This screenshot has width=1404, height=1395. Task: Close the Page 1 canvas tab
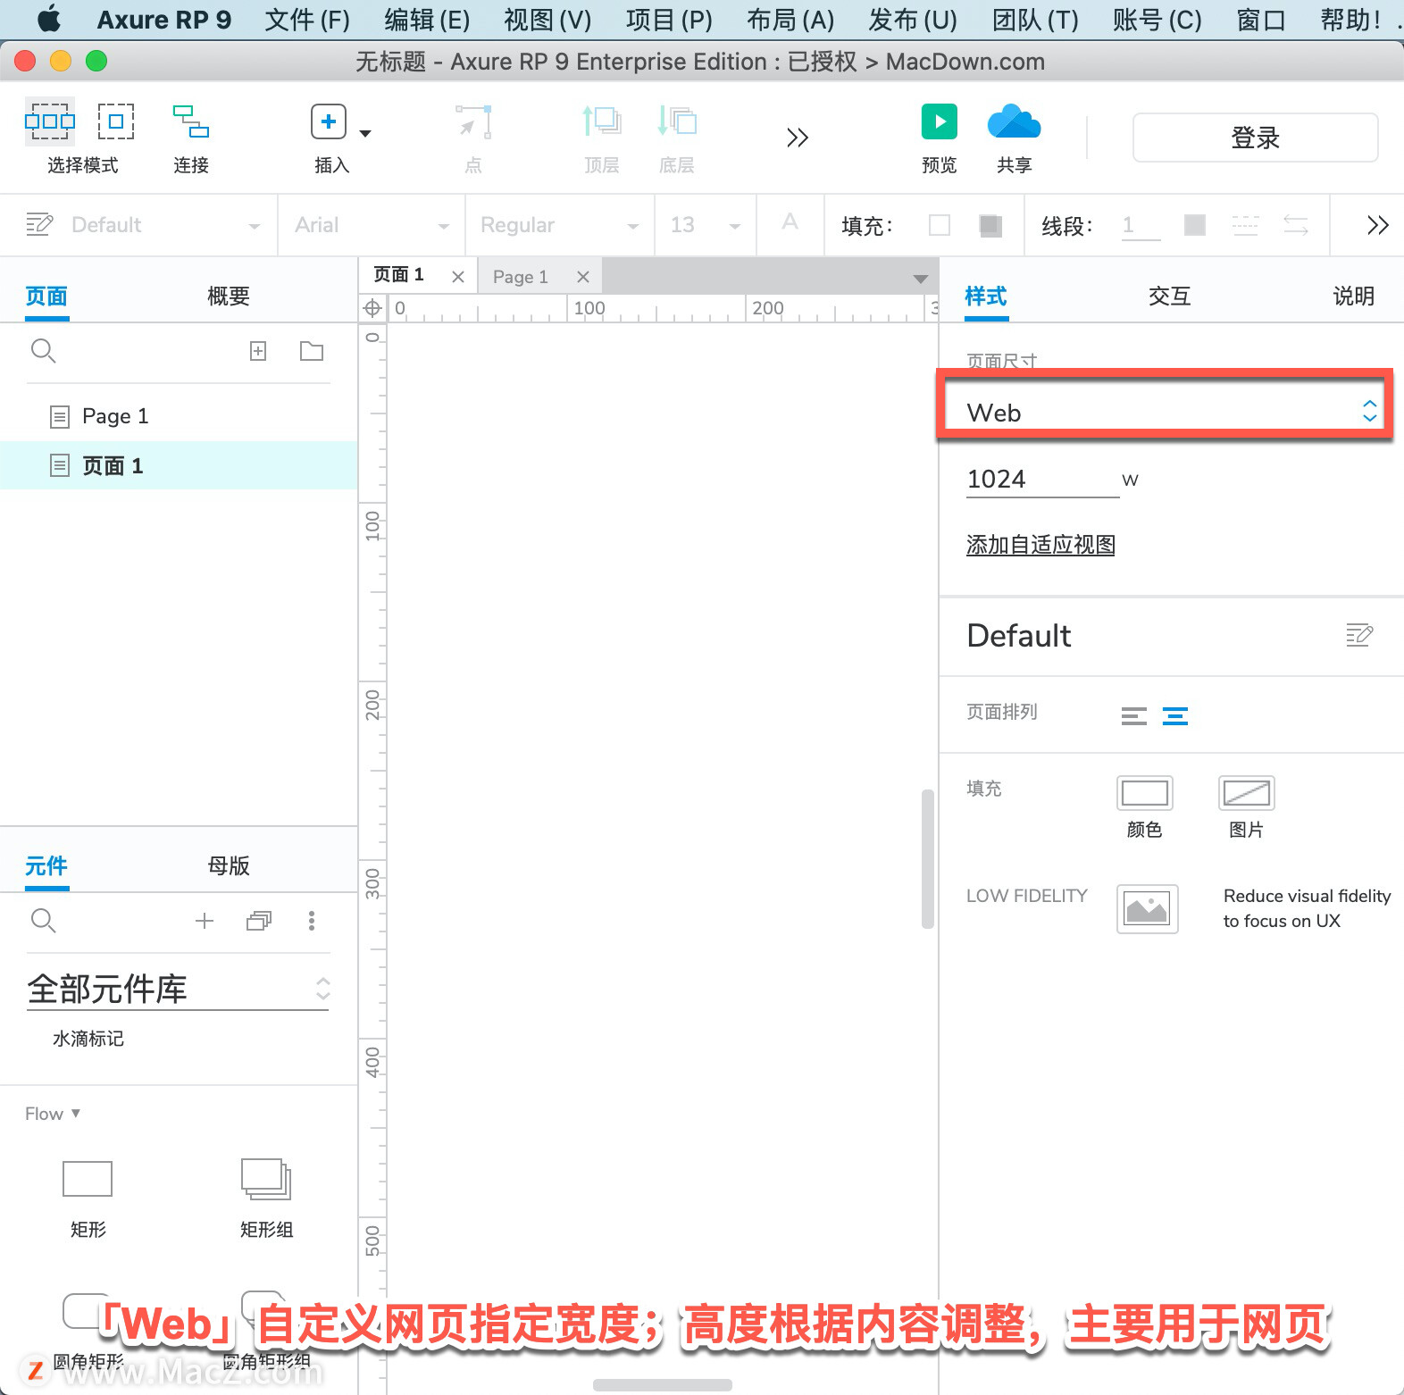point(583,277)
